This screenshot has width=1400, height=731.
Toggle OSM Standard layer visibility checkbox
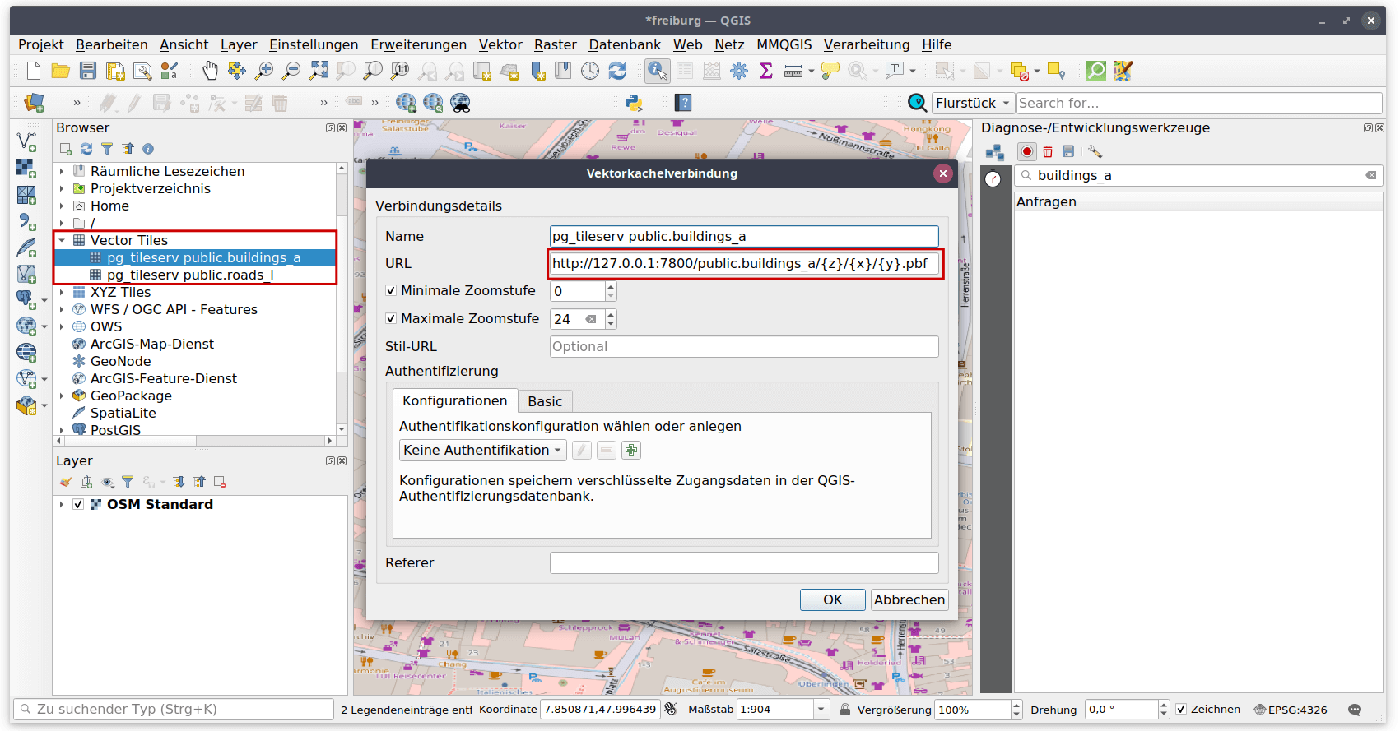(78, 505)
